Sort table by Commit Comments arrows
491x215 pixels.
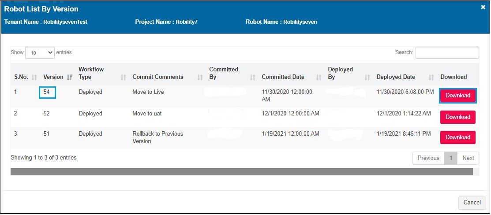(200, 78)
